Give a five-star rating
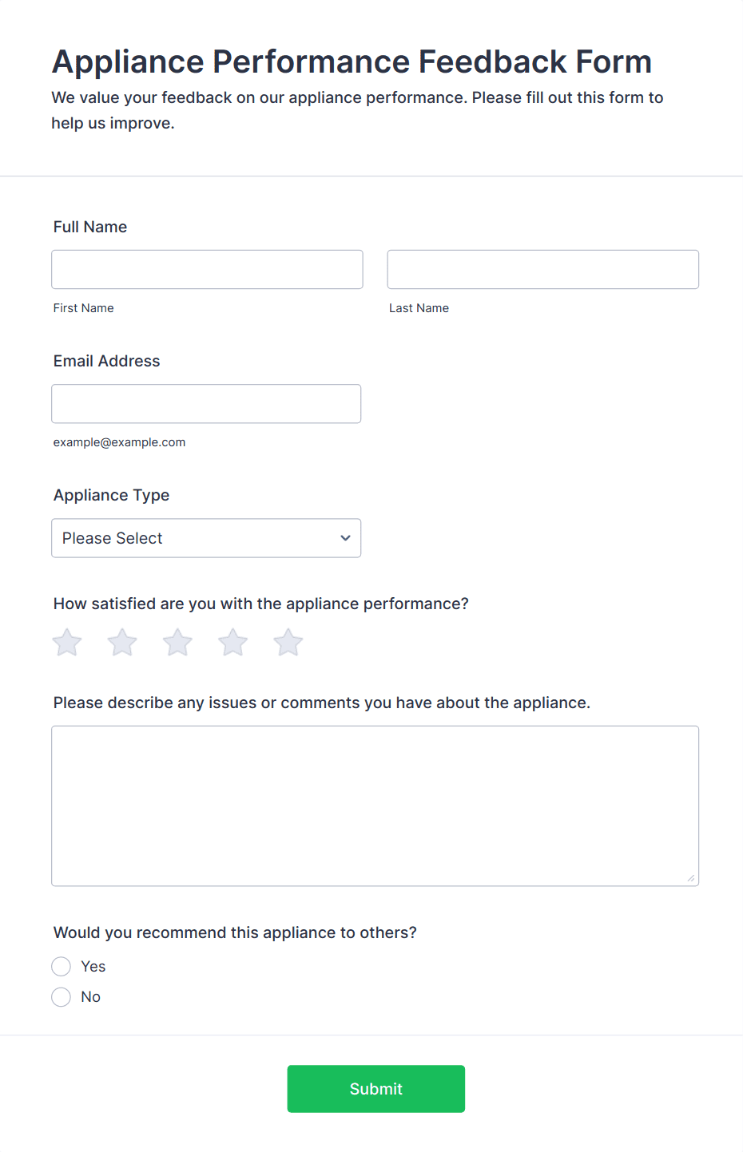Screen dimensions: 743x1152 coord(288,643)
